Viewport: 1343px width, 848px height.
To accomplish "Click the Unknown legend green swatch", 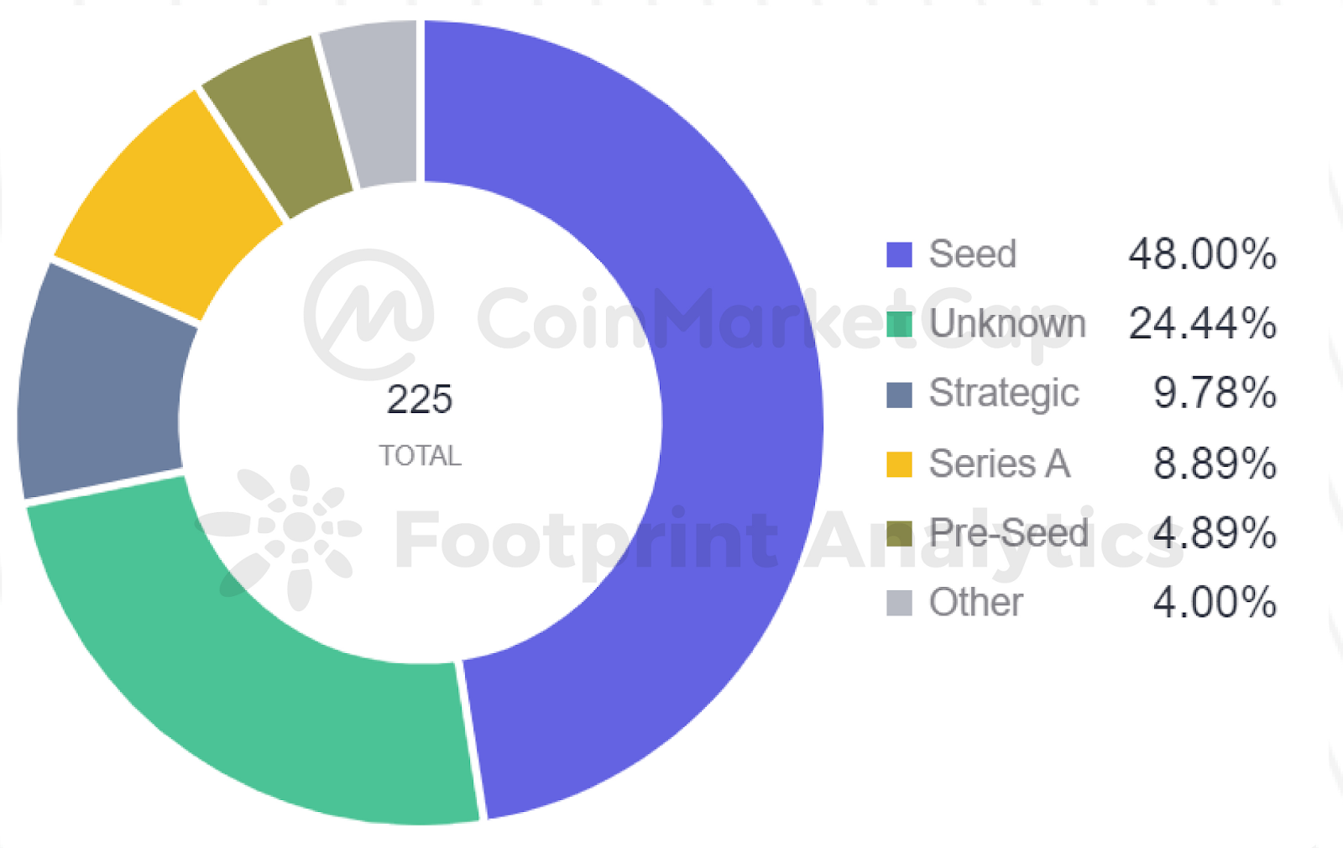I will point(899,324).
